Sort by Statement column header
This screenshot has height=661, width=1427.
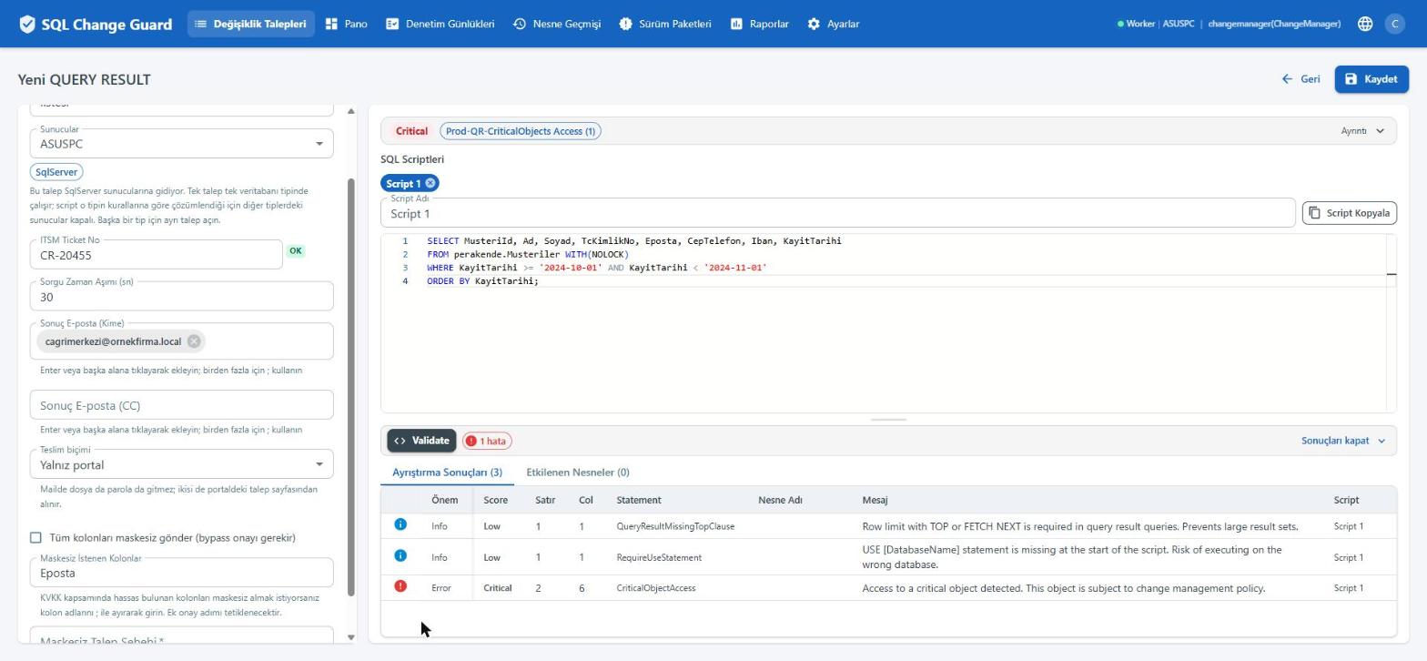tap(639, 500)
